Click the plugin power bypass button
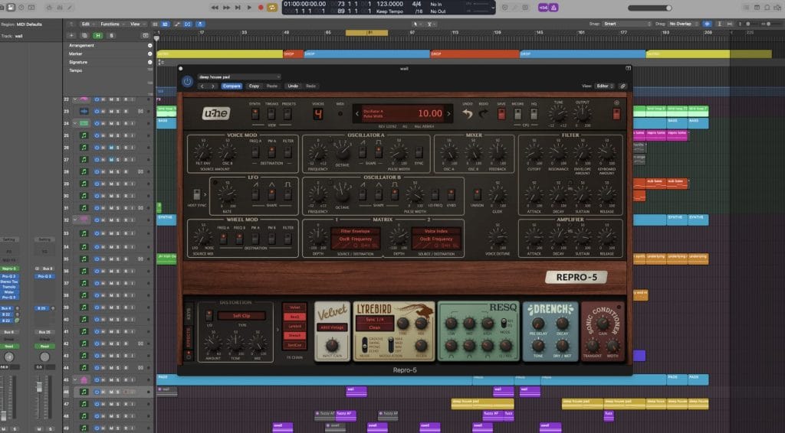 coord(187,81)
